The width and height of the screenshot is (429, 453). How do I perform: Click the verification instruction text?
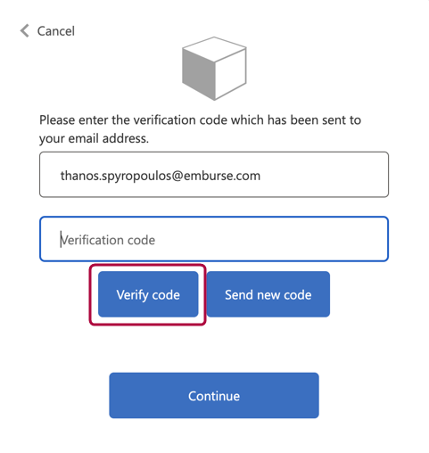click(x=200, y=129)
